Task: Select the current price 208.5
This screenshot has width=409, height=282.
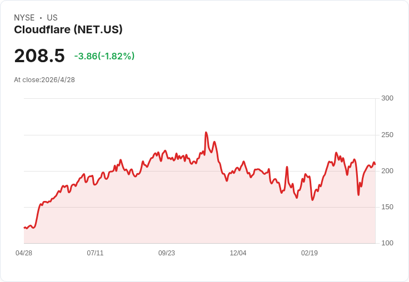Action: coord(39,56)
